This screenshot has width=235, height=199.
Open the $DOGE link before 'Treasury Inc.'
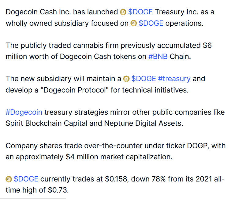140,12
